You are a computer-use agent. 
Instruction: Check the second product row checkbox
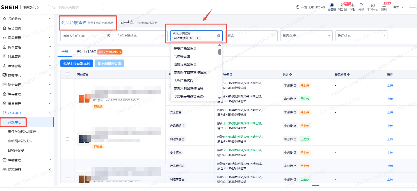68,139
